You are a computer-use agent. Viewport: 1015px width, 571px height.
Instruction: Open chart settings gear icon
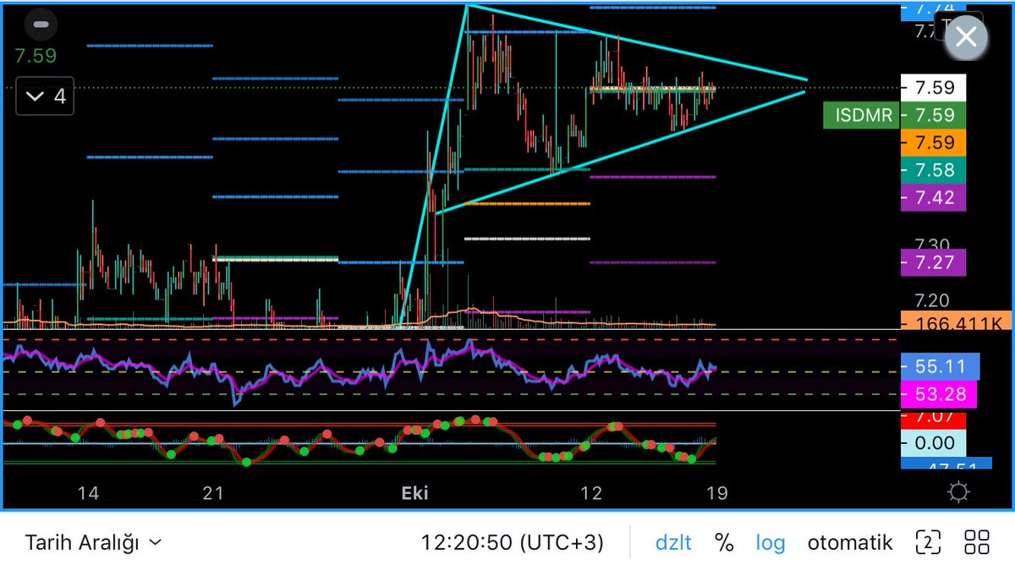click(x=958, y=492)
